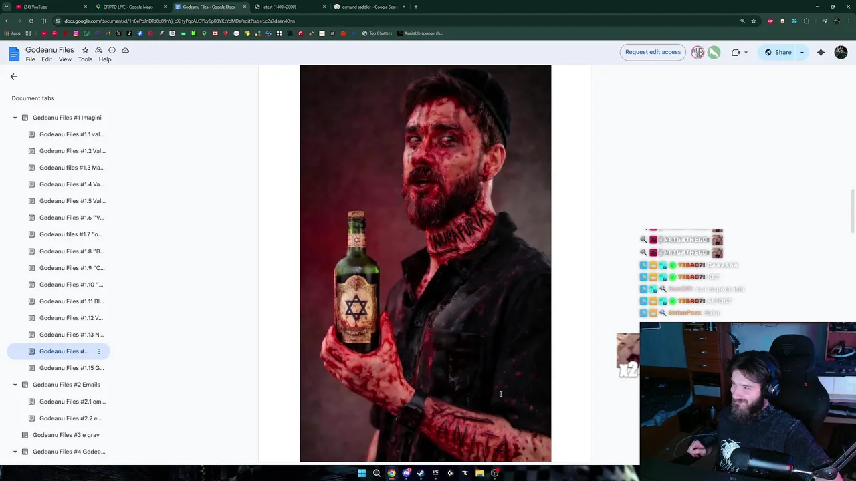Image resolution: width=856 pixels, height=481 pixels.
Task: Open the Meet video call icon
Action: pyautogui.click(x=736, y=52)
